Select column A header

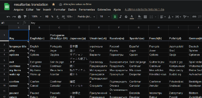click(19, 27)
